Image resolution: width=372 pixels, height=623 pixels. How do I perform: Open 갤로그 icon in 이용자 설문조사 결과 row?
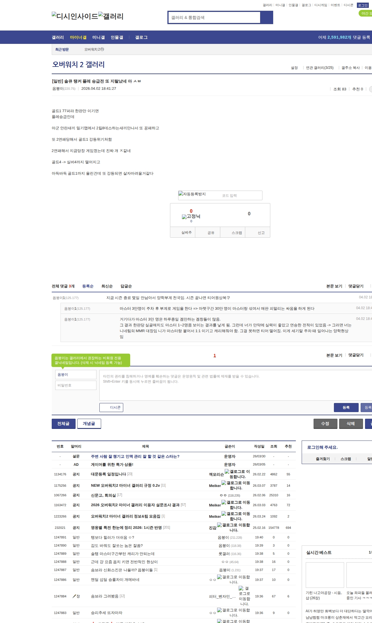(x=236, y=505)
